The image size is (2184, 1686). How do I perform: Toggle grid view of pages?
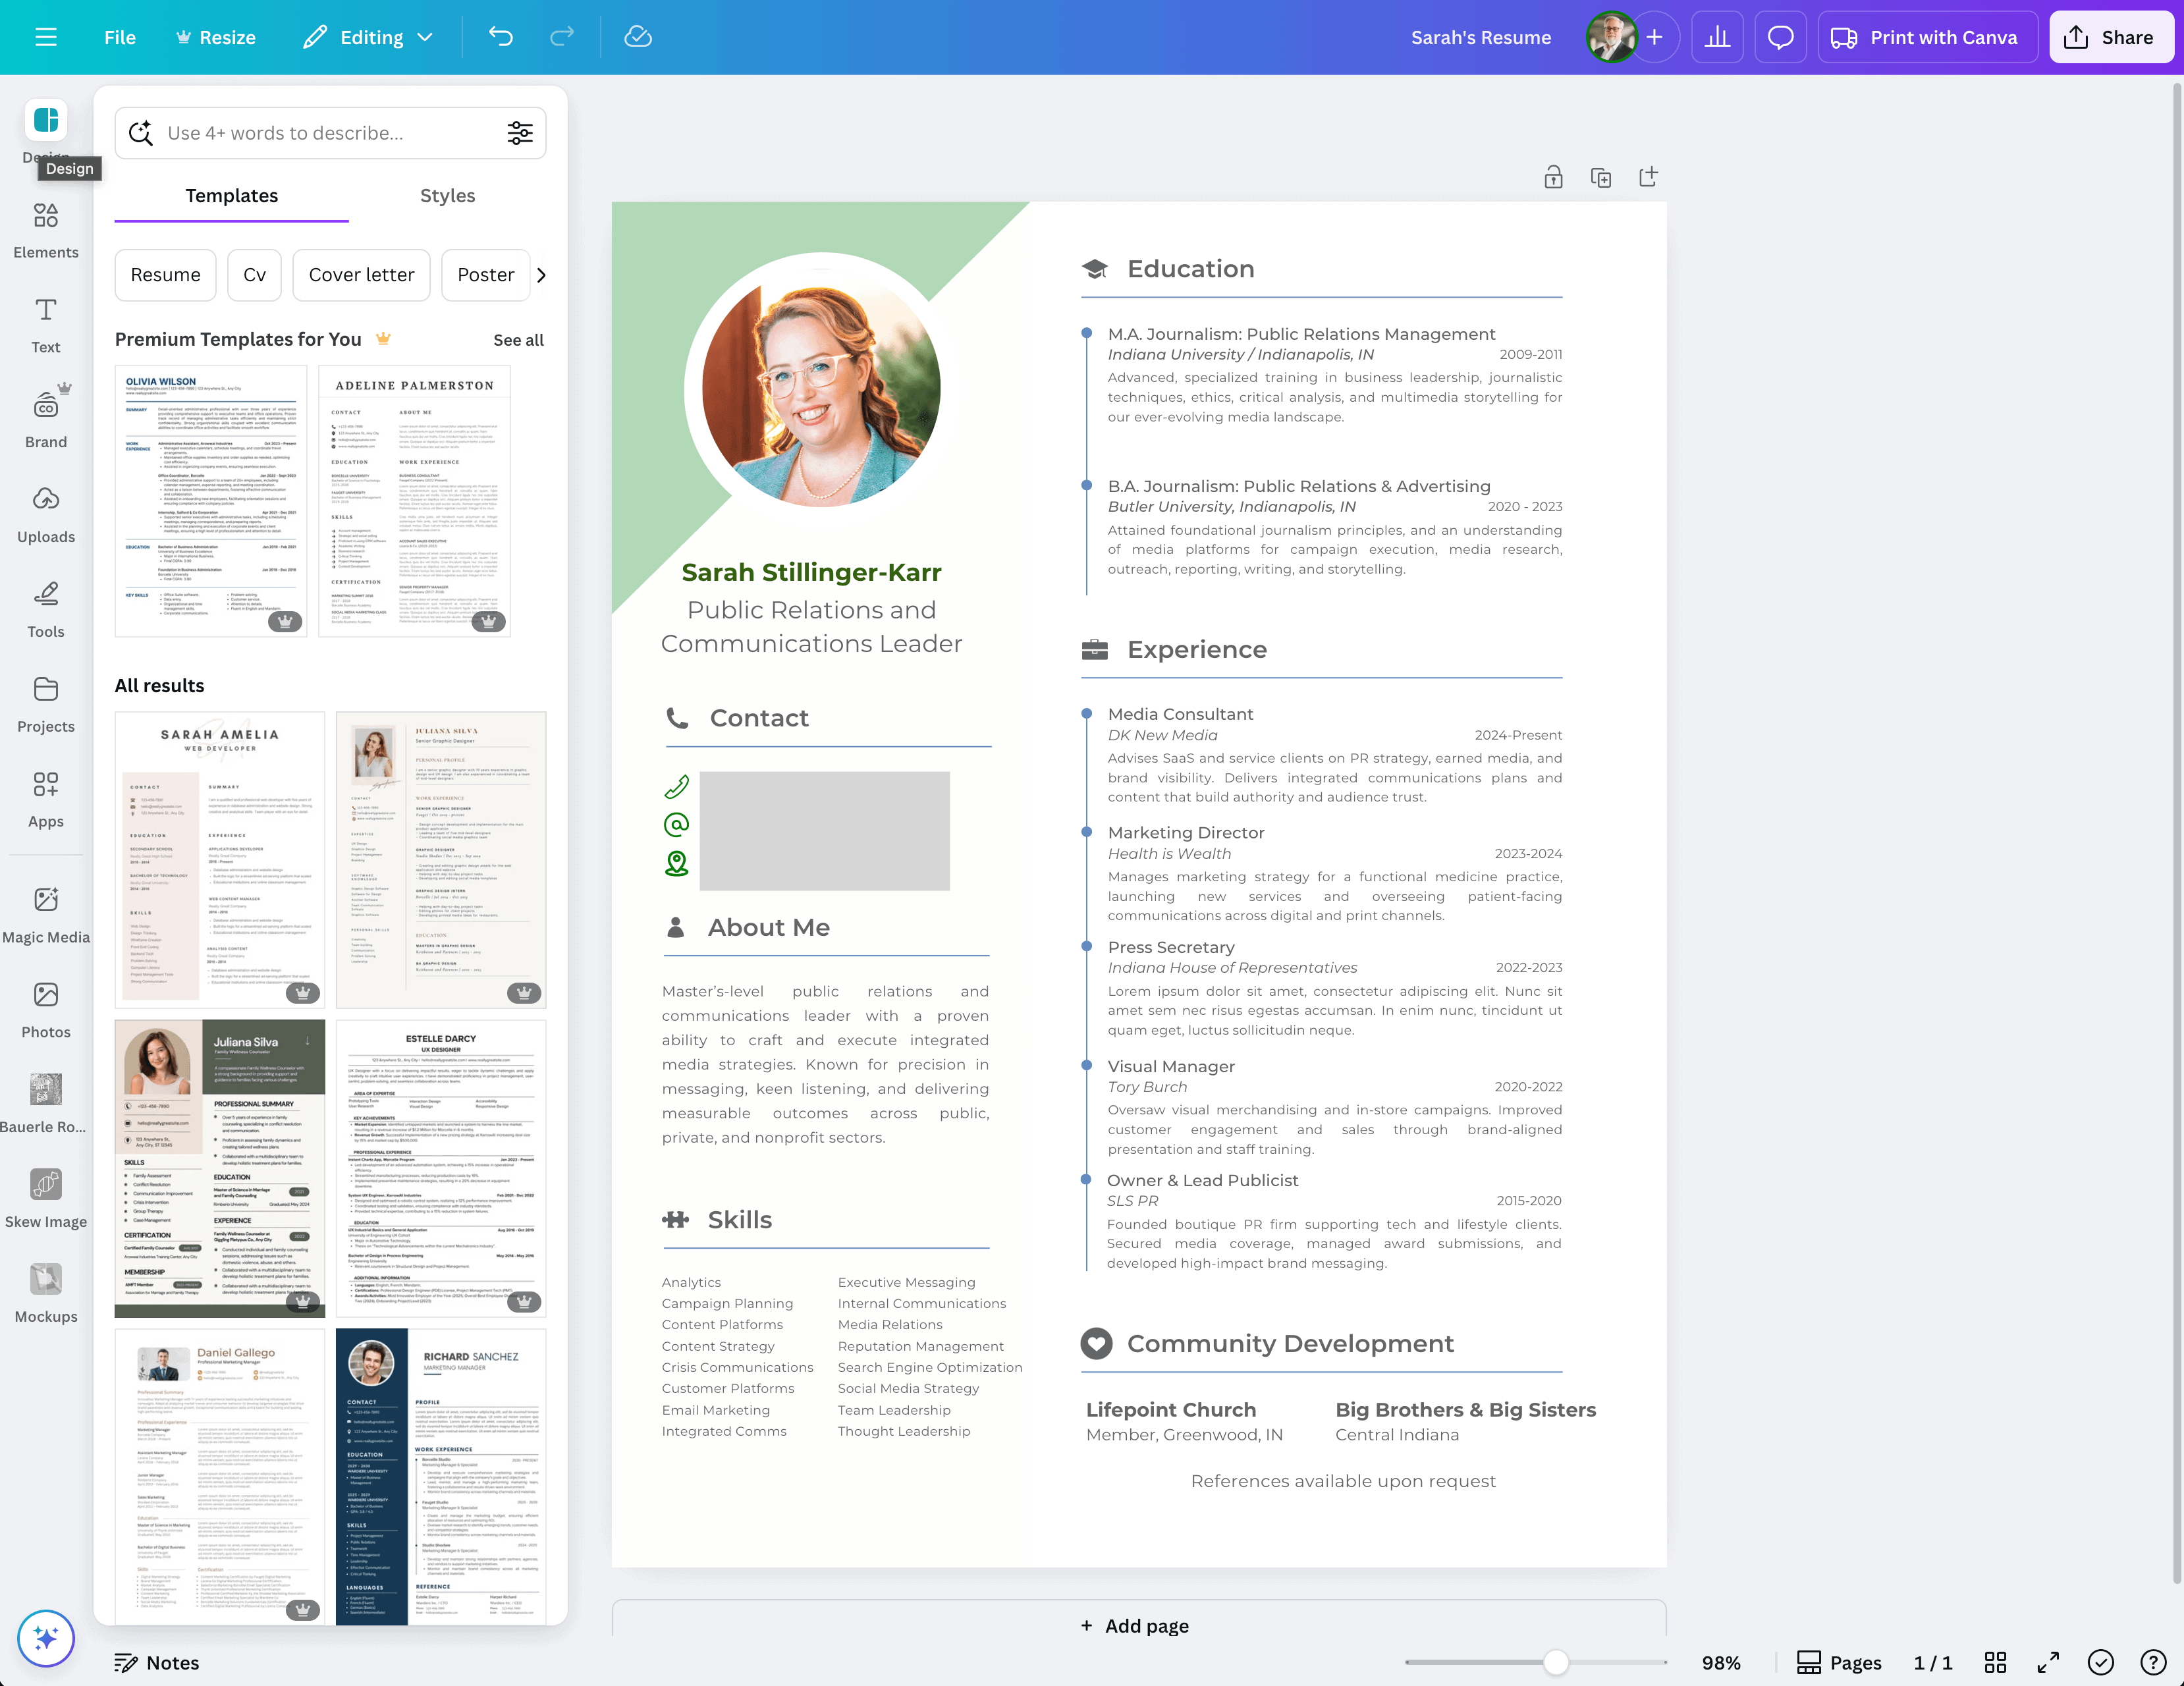point(1995,1662)
